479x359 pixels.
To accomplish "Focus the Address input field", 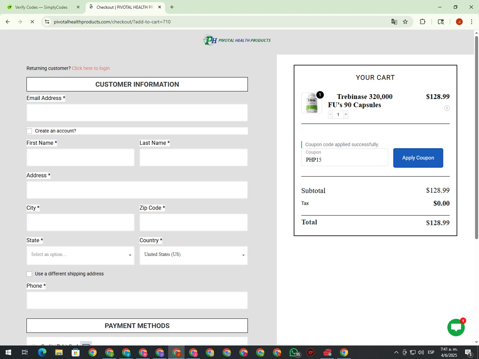I will point(137,190).
